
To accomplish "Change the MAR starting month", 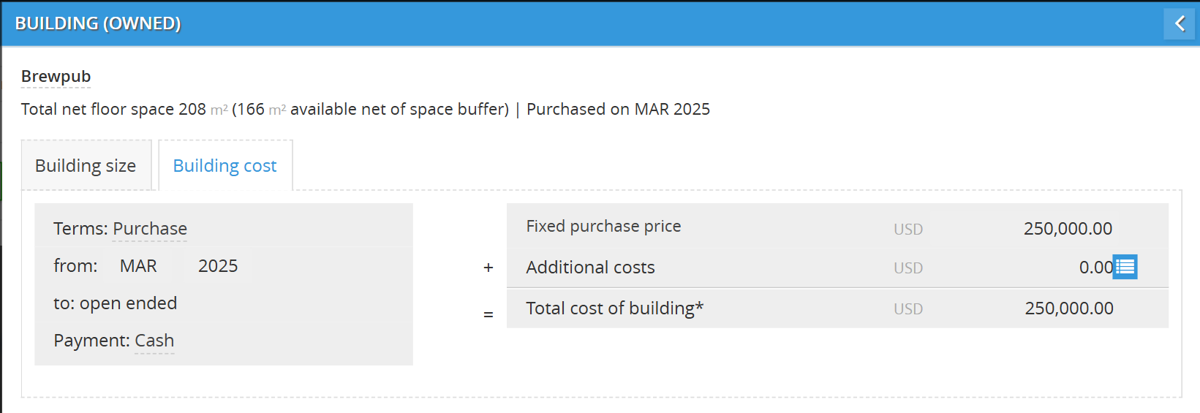I will (138, 266).
